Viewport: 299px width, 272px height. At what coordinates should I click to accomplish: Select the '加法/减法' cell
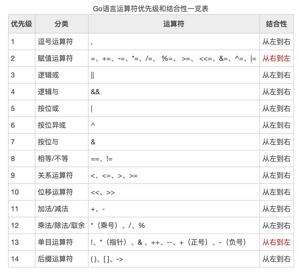(x=61, y=209)
